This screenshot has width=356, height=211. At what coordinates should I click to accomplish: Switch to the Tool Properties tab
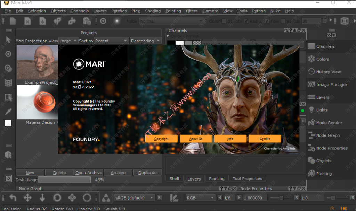247,178
